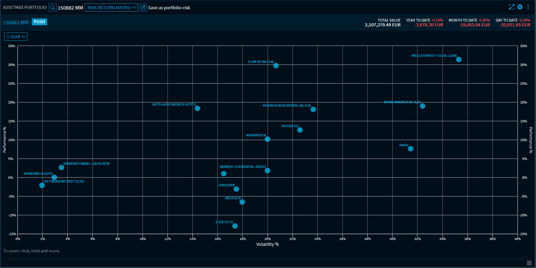Select the Wells Fargo data point

click(x=459, y=59)
